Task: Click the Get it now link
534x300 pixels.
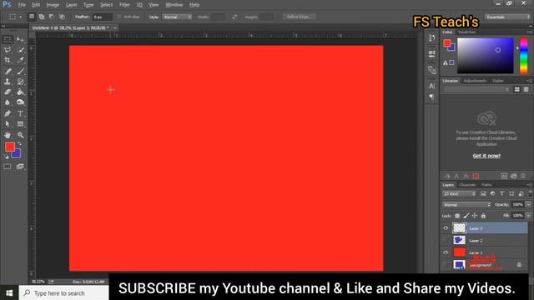Action: 486,156
